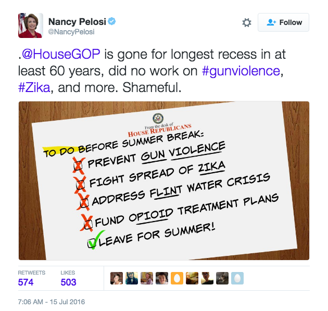Select the second avatar in the likers row

pos(132,278)
